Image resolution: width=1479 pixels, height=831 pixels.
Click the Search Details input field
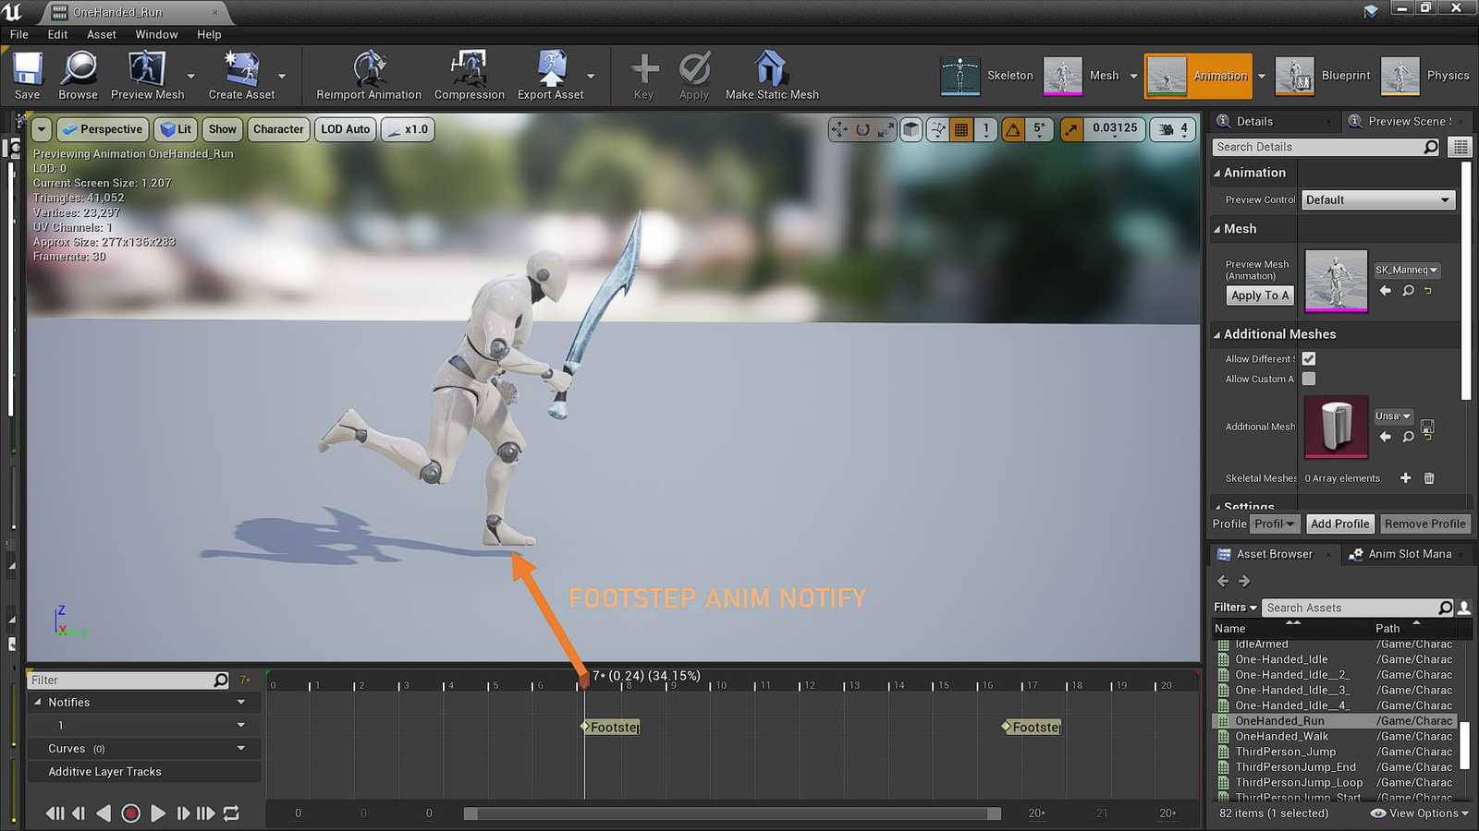tap(1326, 148)
